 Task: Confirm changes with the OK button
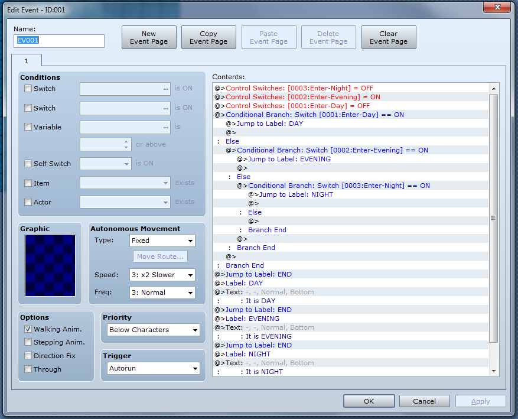point(369,401)
